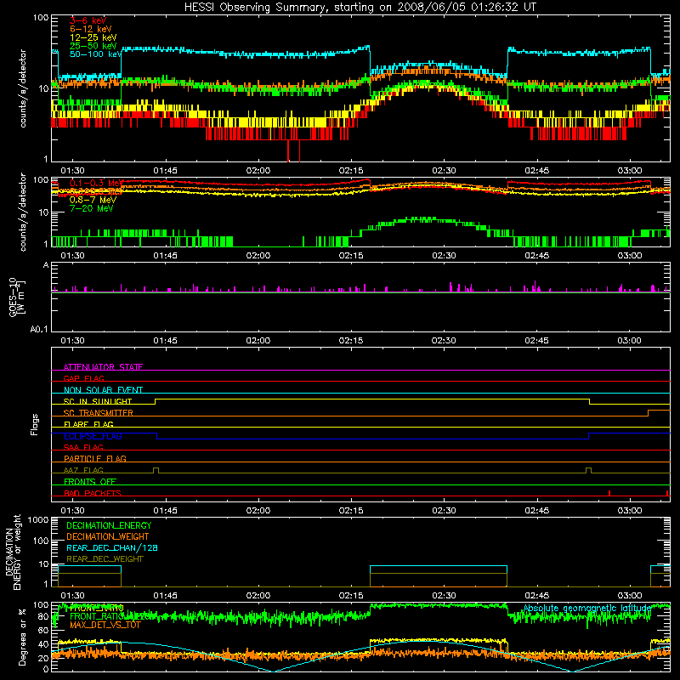Click the ECLIPSE_FLAG rising edge near 02:53
This screenshot has height=680, width=680.
click(x=588, y=436)
